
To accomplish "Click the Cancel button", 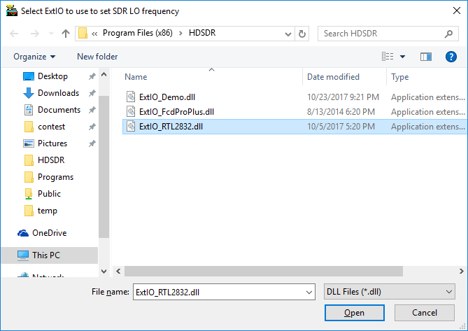I will tap(425, 313).
